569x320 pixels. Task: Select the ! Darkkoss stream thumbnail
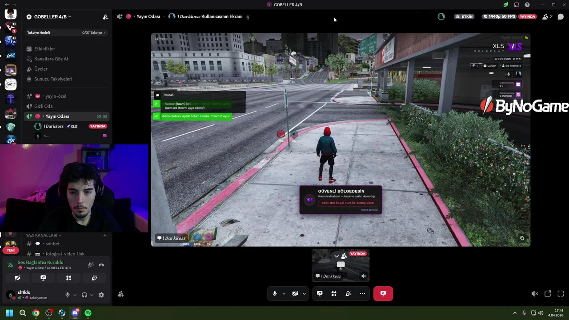click(x=341, y=265)
